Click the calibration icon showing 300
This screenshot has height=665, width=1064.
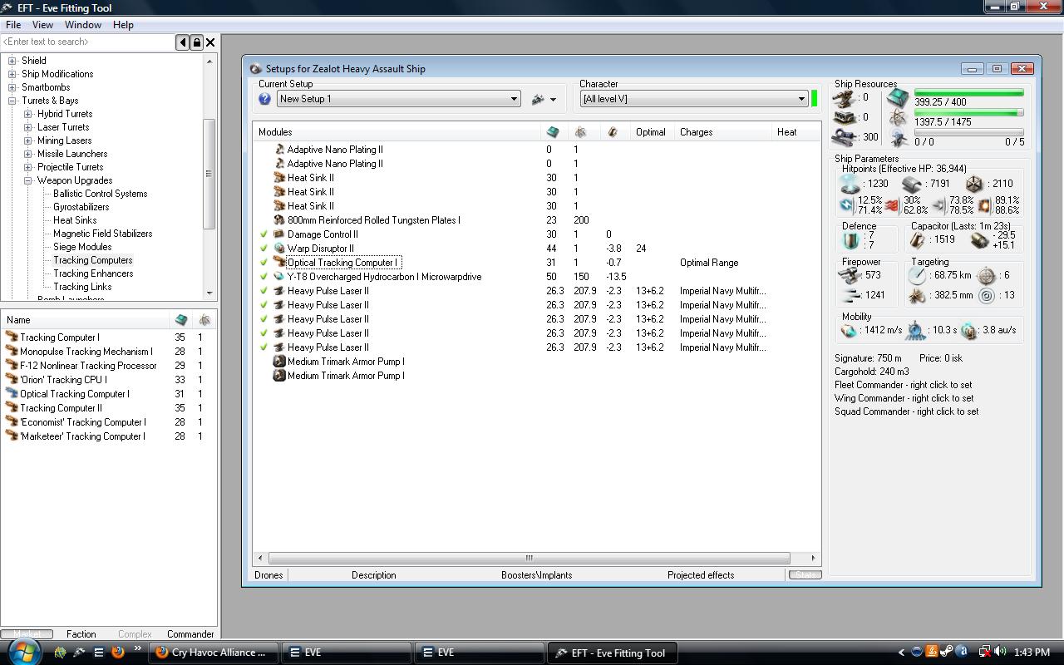845,138
